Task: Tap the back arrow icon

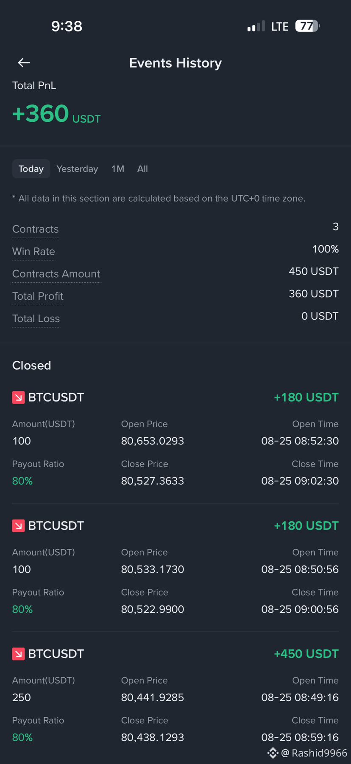Action: [24, 63]
